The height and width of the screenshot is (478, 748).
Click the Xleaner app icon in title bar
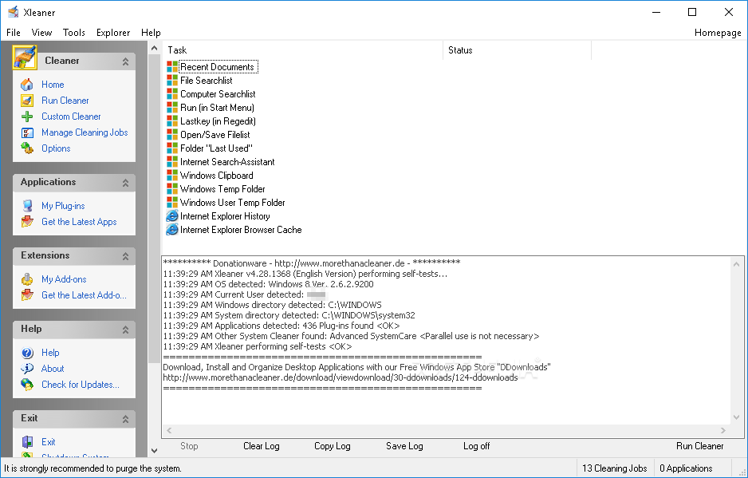(x=13, y=12)
